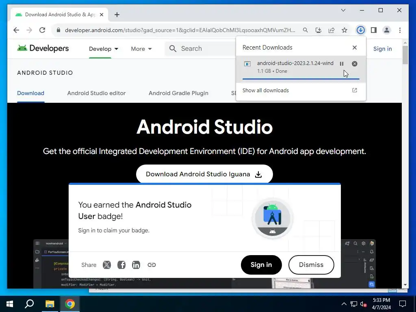Image resolution: width=416 pixels, height=312 pixels.
Task: Select the Download tab
Action: (30, 93)
